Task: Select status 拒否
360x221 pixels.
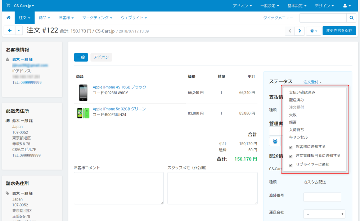Action: pos(293,122)
